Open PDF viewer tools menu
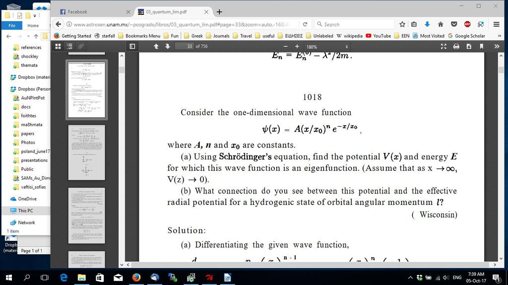This screenshot has height=285, width=508. coord(497,47)
